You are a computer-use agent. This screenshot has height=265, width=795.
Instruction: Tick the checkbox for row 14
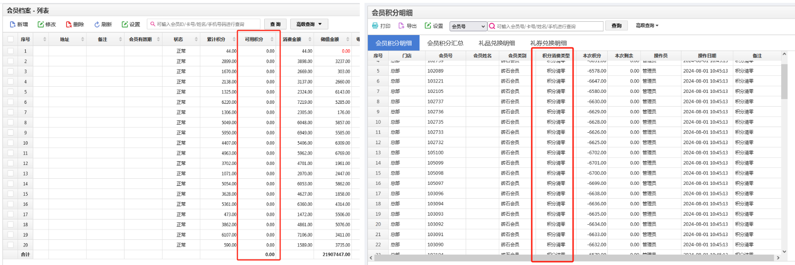pyautogui.click(x=10, y=183)
